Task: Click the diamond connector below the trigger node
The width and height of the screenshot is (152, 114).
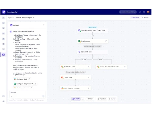Action: (x=92, y=36)
